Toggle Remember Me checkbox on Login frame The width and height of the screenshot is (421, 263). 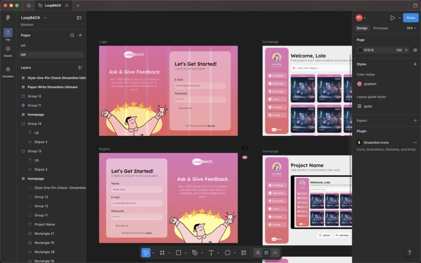(177, 108)
